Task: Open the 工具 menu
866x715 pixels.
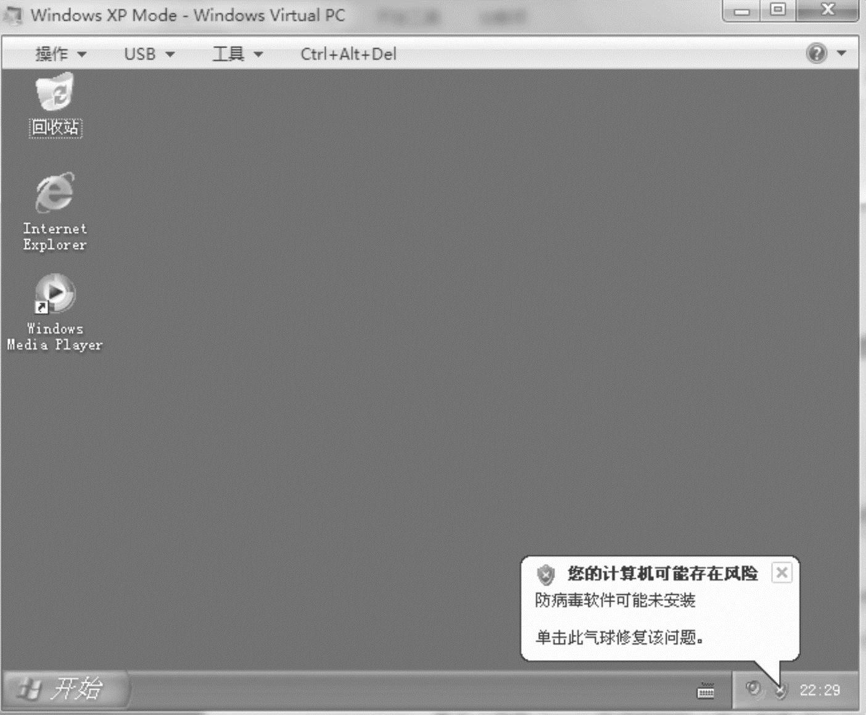Action: click(237, 54)
